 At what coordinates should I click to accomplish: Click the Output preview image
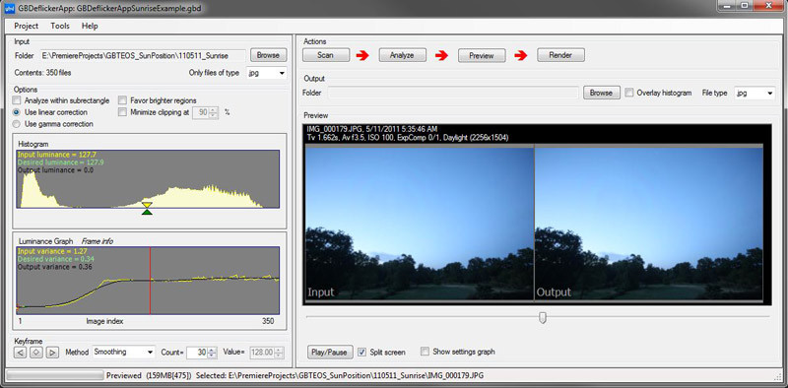click(649, 224)
